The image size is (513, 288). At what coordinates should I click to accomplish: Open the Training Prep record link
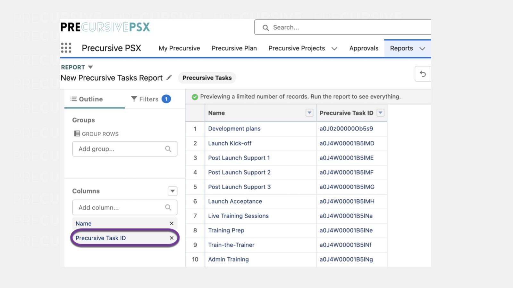pyautogui.click(x=226, y=230)
